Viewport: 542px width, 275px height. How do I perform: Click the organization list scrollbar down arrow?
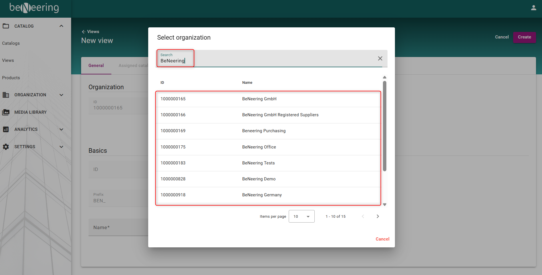(385, 204)
